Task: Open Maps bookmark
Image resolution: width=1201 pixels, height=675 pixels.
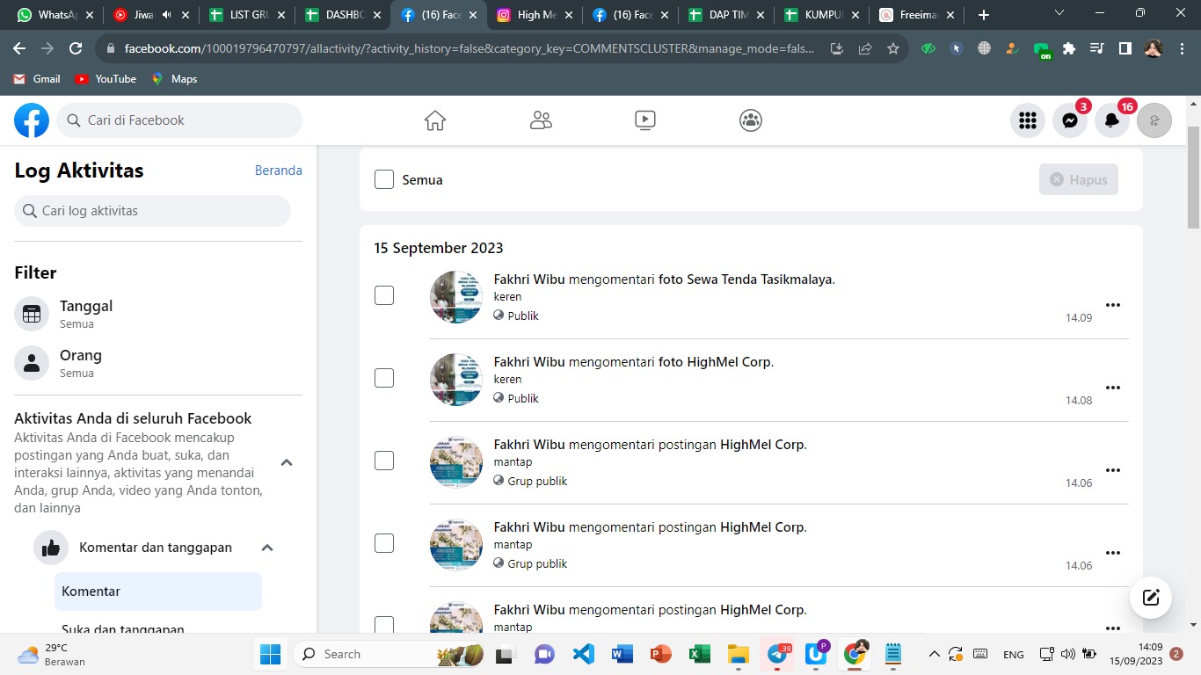Action: click(x=174, y=79)
